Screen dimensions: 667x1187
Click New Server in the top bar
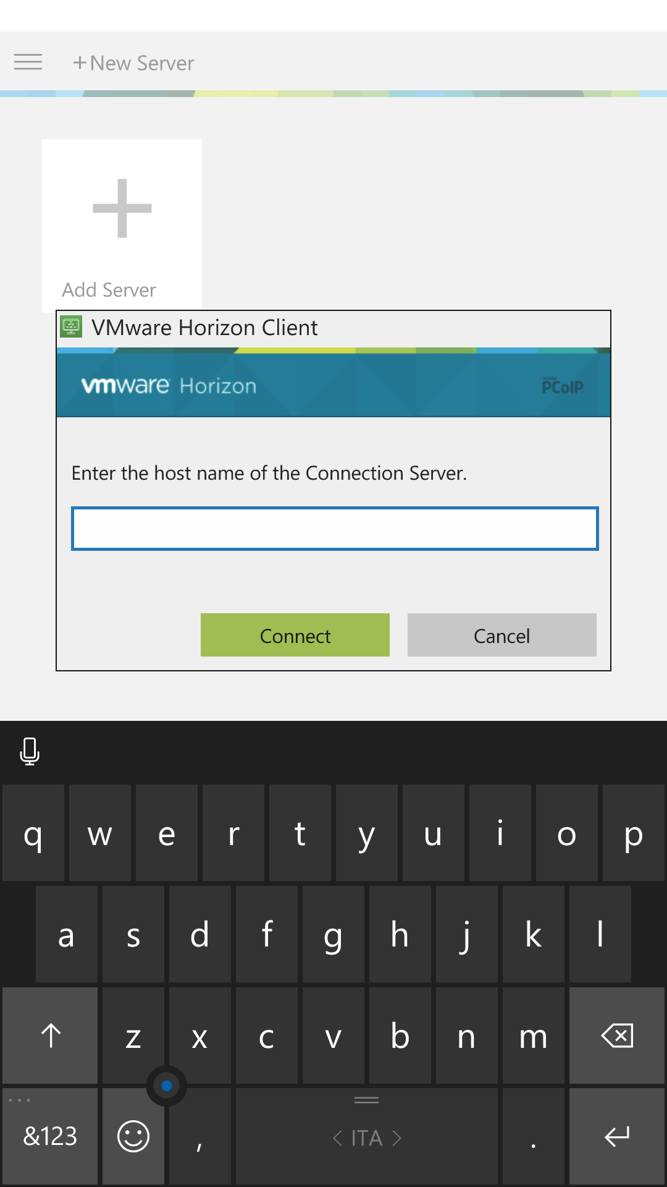coord(133,63)
